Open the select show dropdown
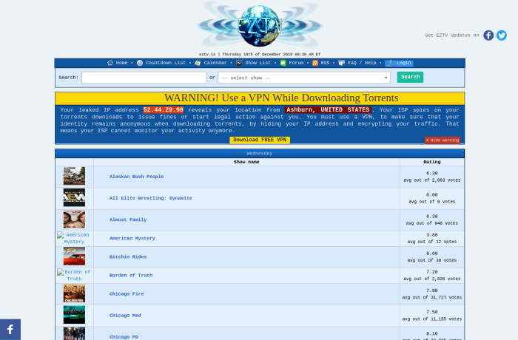Viewport: 518px width, 340px height. coord(304,78)
